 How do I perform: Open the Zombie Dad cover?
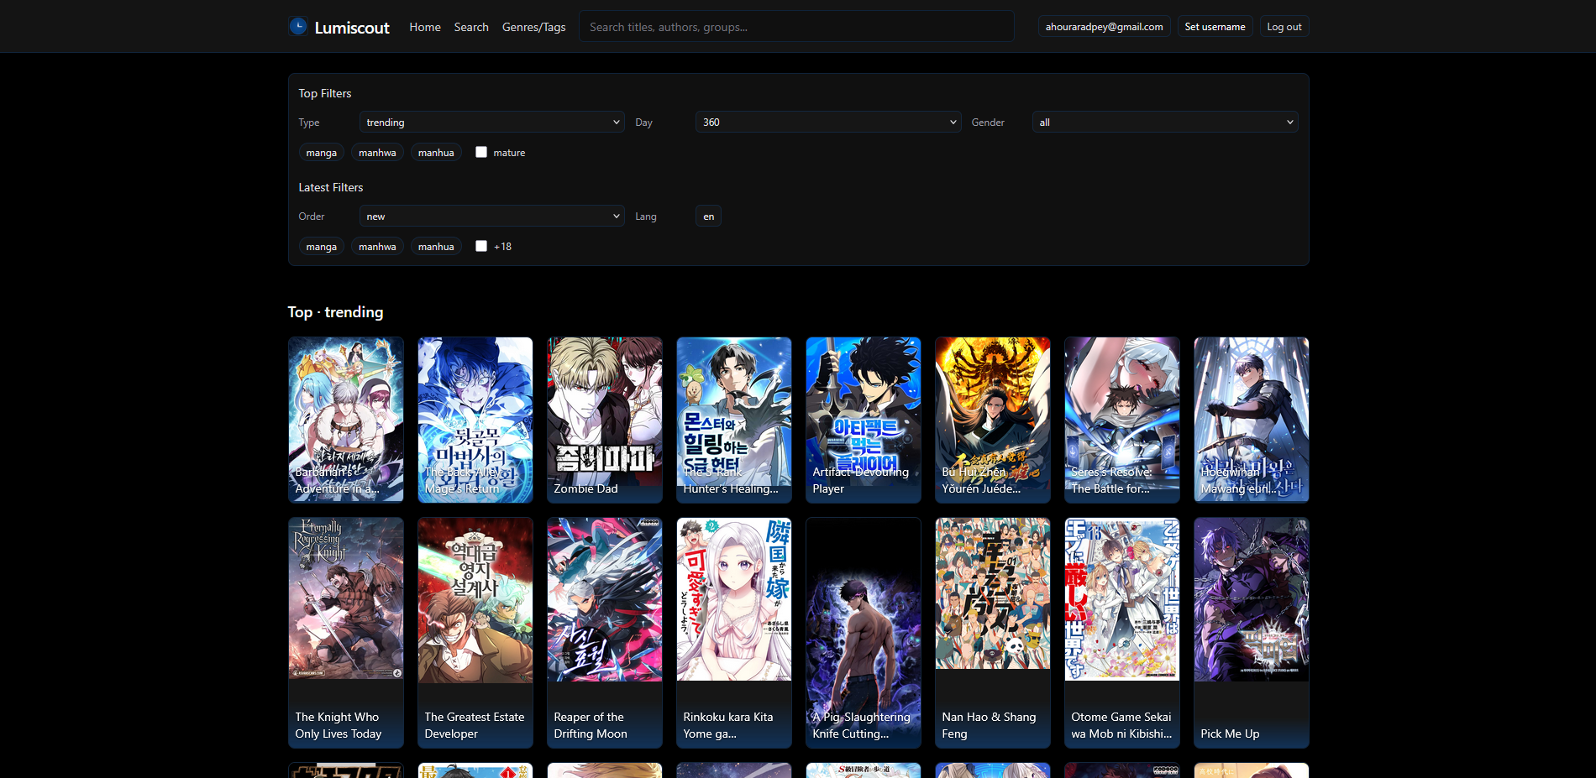pyautogui.click(x=605, y=420)
